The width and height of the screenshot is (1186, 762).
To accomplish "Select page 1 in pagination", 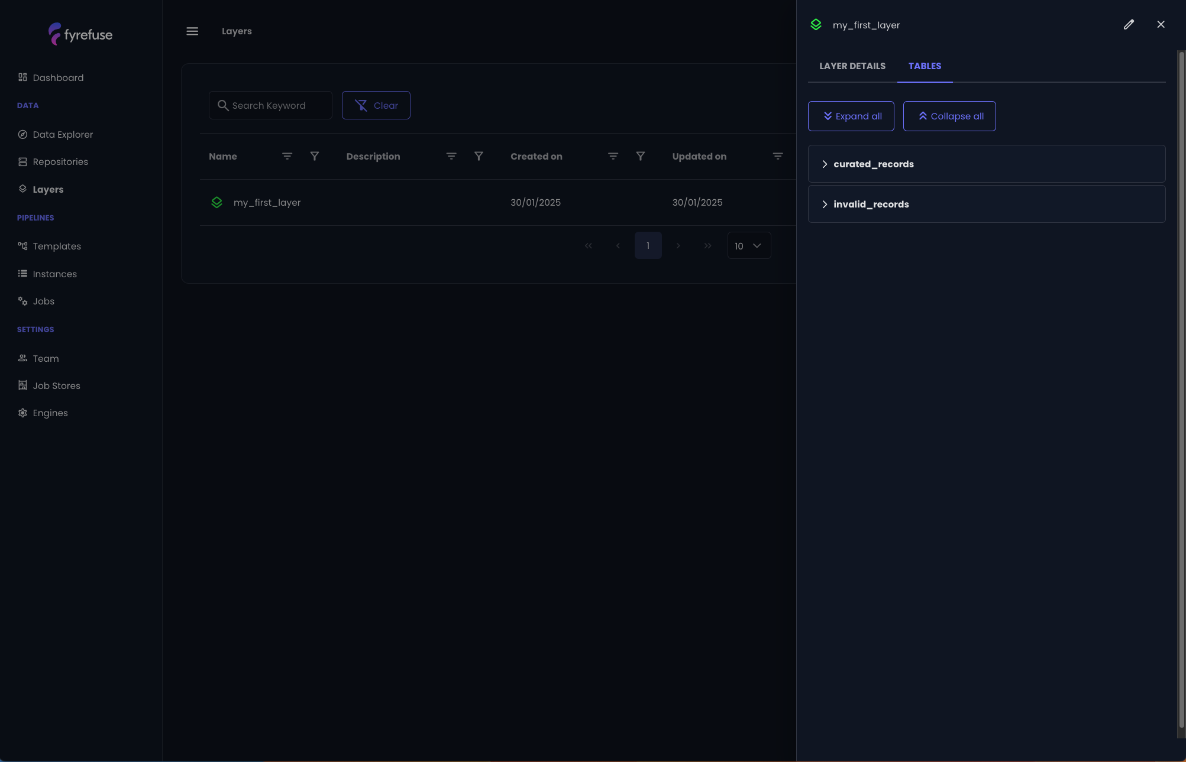I will point(648,245).
